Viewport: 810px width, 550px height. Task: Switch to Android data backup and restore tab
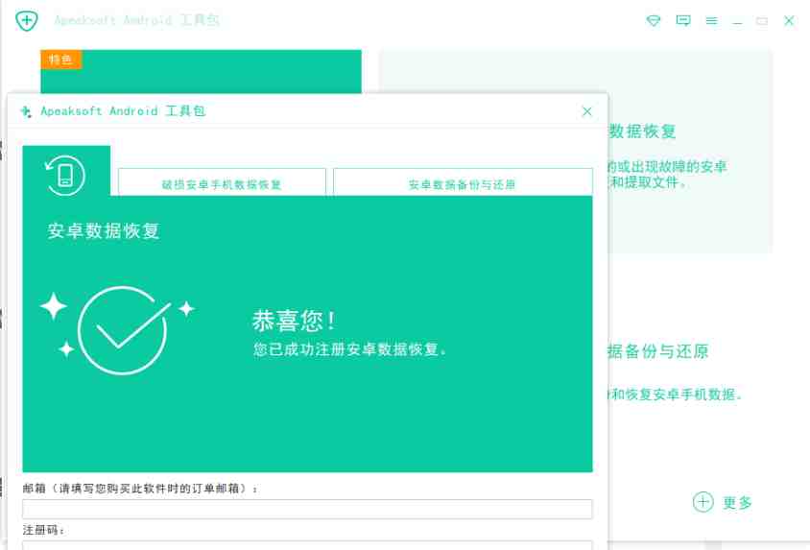point(463,182)
